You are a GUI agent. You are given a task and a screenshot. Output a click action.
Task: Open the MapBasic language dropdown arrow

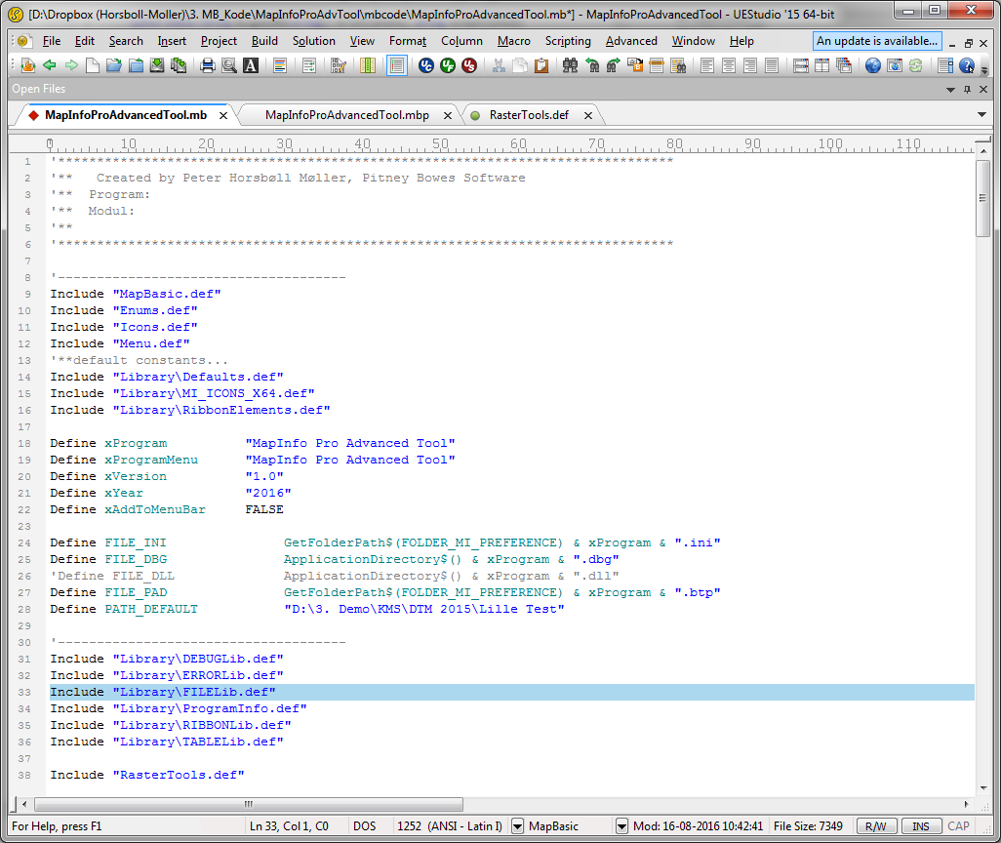pyautogui.click(x=621, y=826)
